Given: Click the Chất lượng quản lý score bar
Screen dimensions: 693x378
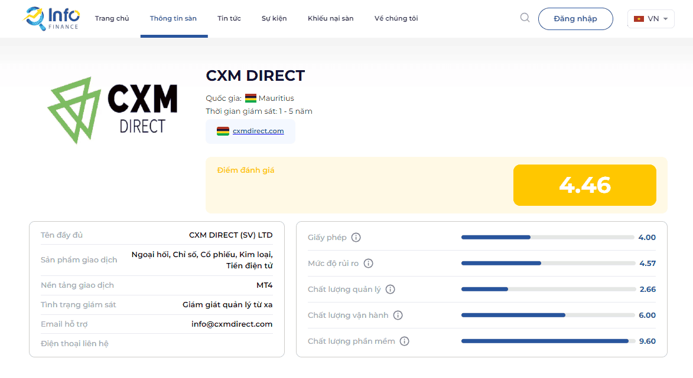Looking at the screenshot, I should (x=548, y=290).
